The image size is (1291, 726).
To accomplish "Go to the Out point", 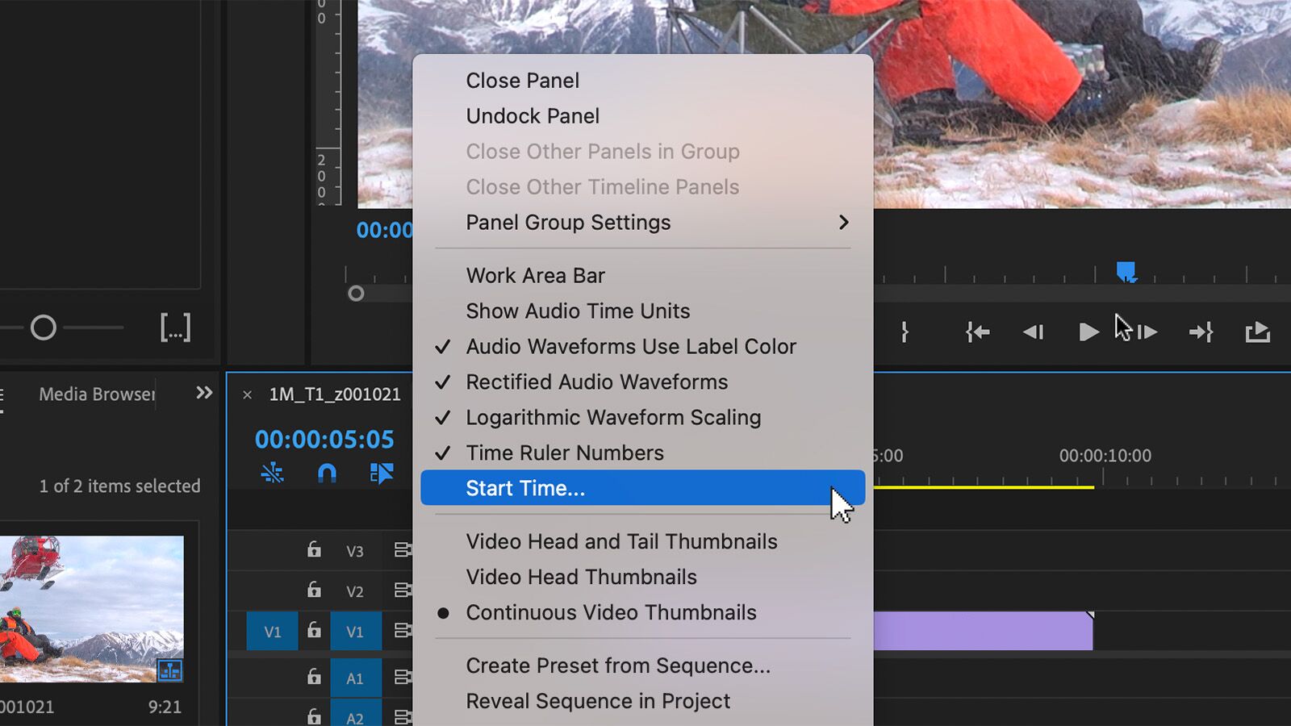I will (1201, 332).
